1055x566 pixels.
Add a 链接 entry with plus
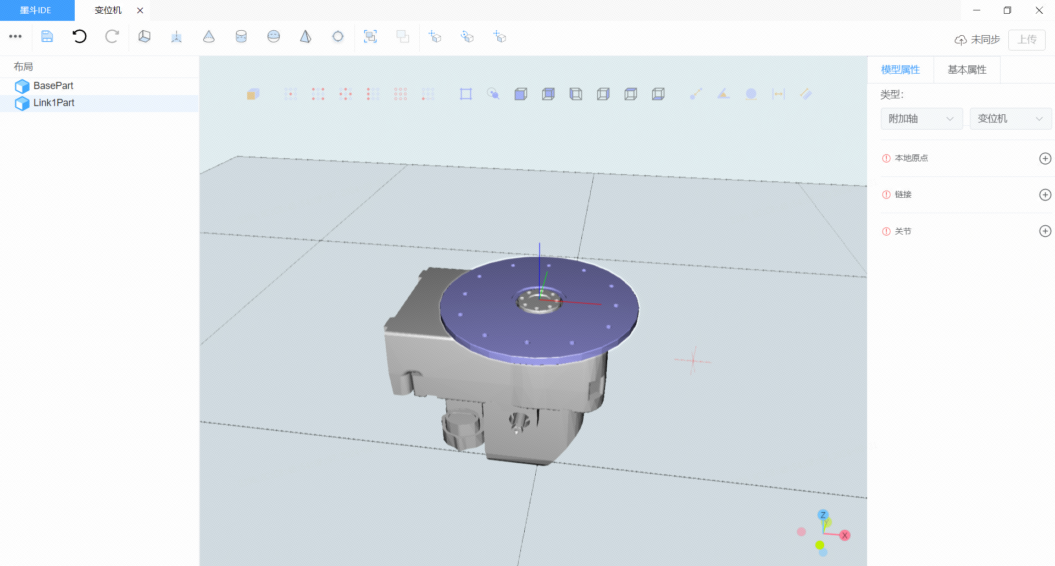[x=1045, y=195]
